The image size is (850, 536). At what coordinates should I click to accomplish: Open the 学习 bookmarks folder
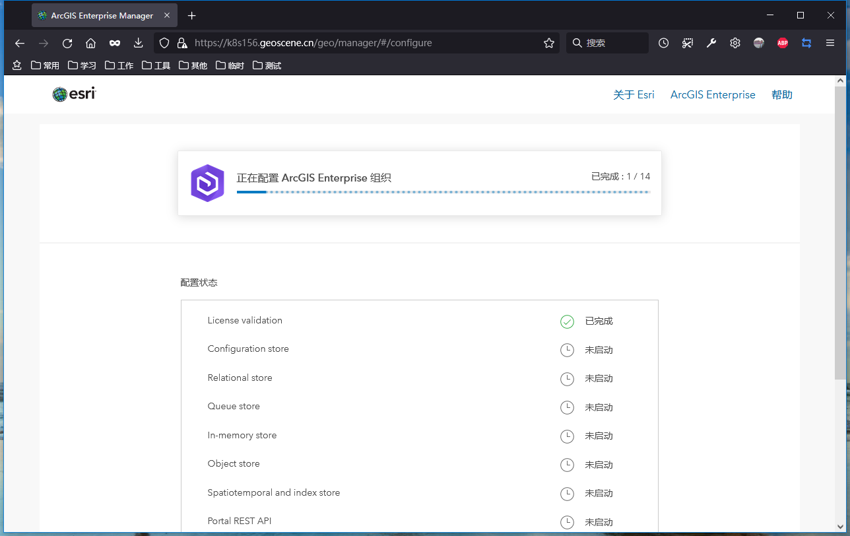coord(82,65)
